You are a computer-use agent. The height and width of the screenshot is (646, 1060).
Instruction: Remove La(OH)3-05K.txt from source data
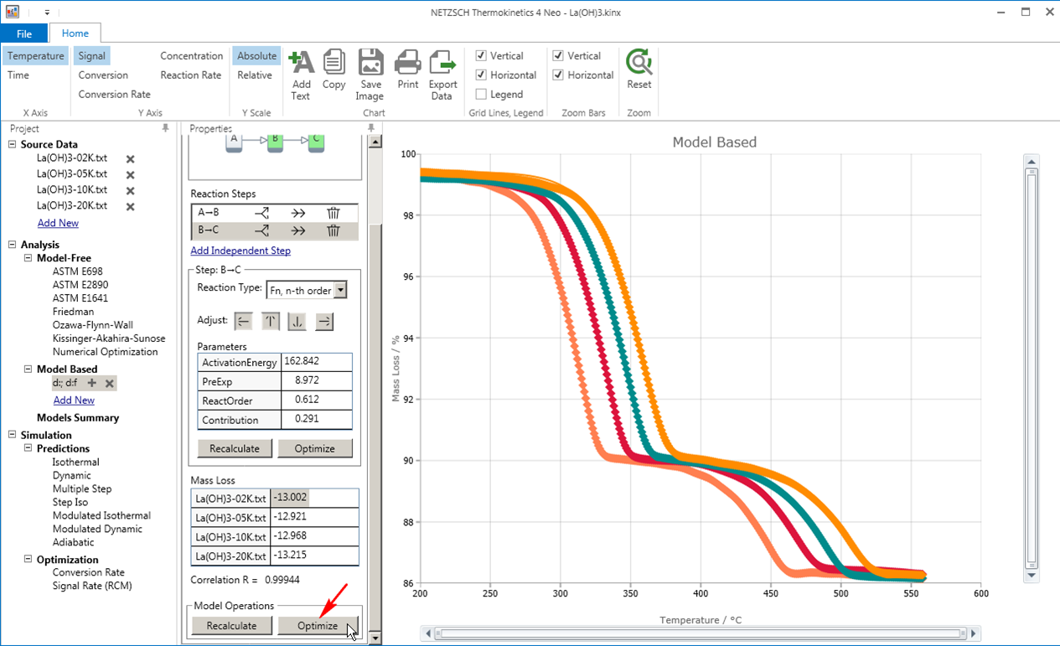(131, 175)
